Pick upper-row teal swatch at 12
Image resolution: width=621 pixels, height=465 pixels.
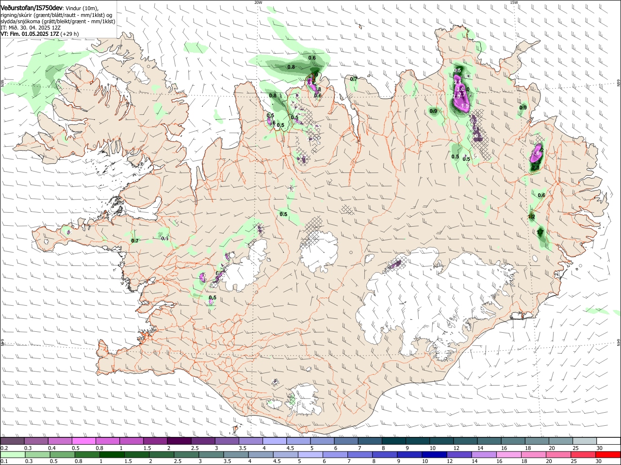(x=466, y=441)
